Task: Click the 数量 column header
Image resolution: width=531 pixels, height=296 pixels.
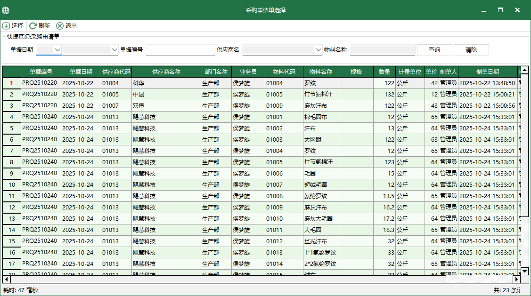Action: (x=384, y=72)
